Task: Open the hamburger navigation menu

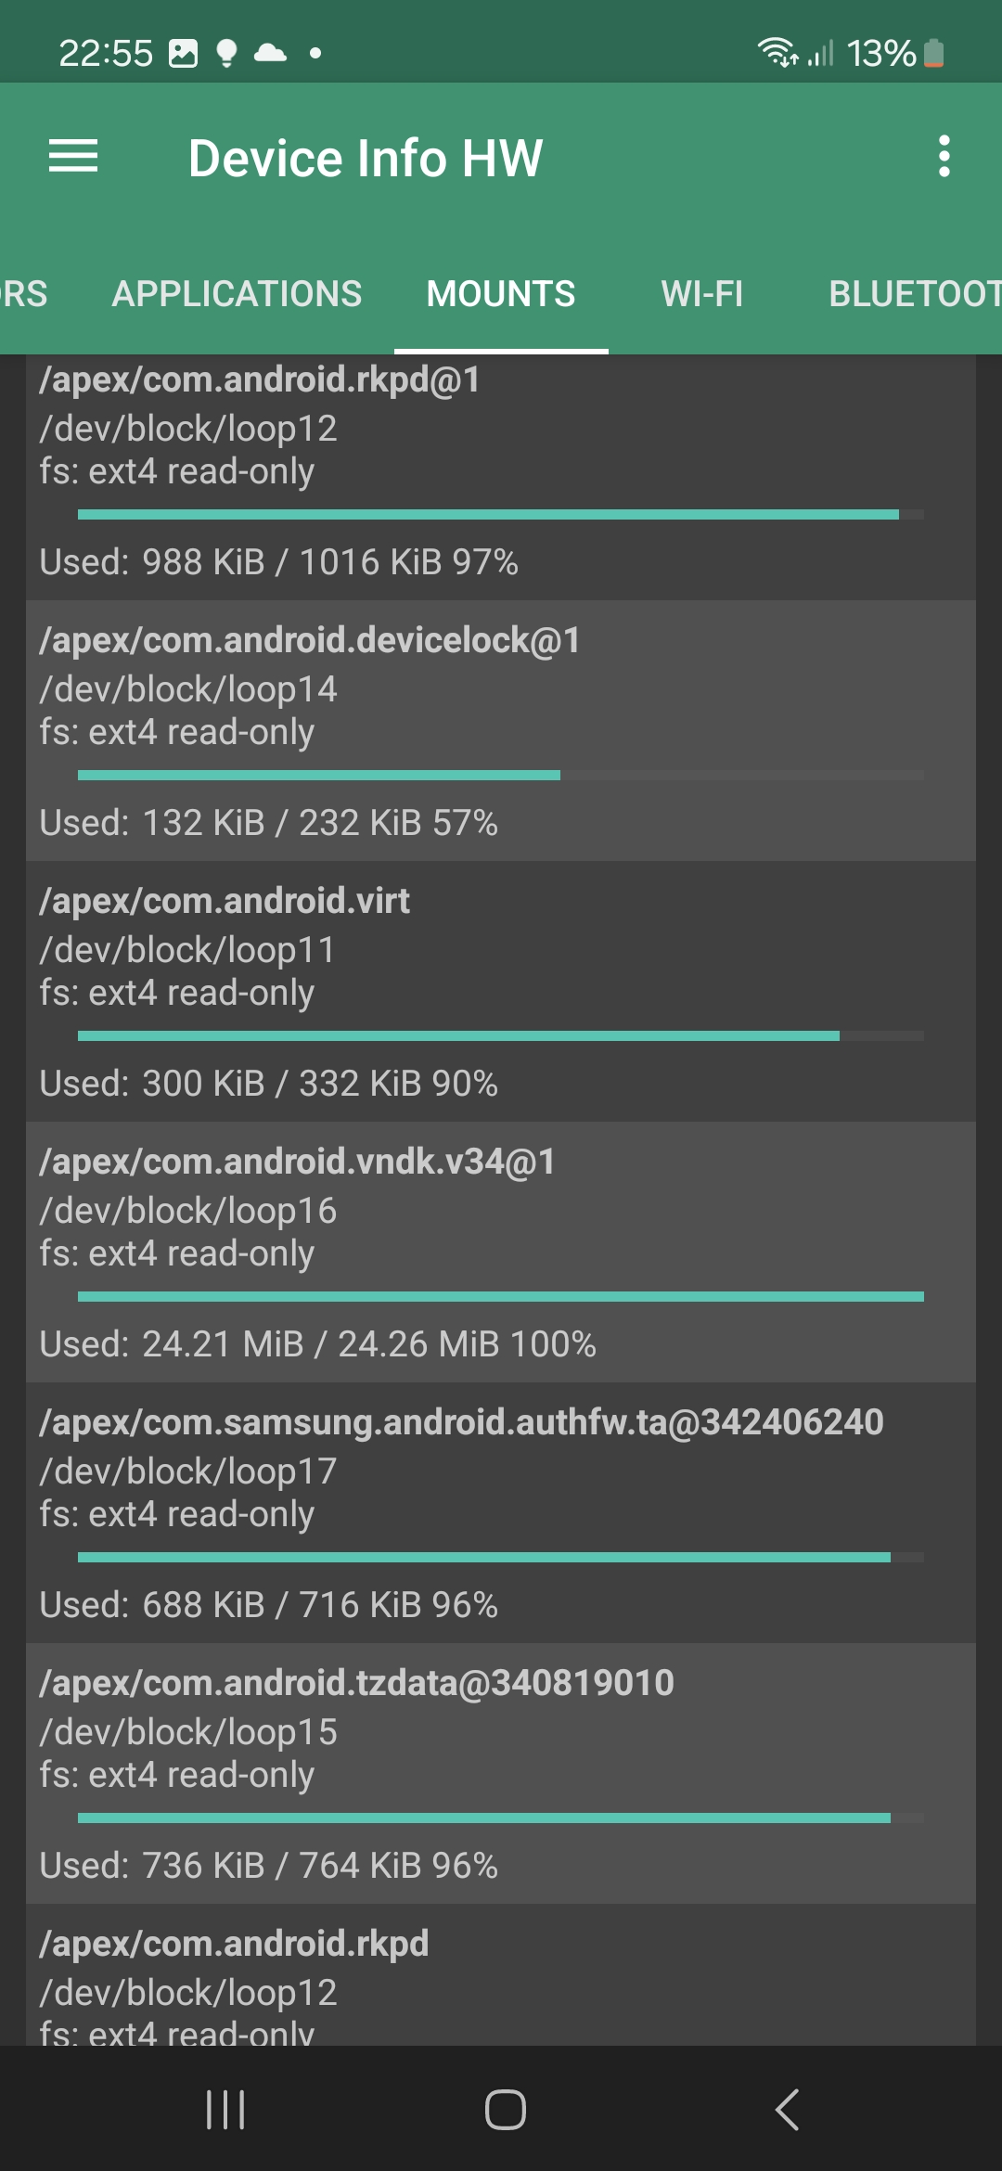Action: 73,156
